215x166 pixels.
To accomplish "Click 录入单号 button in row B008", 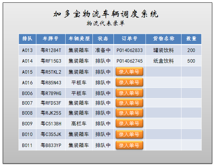I will pyautogui.click(x=129, y=113).
